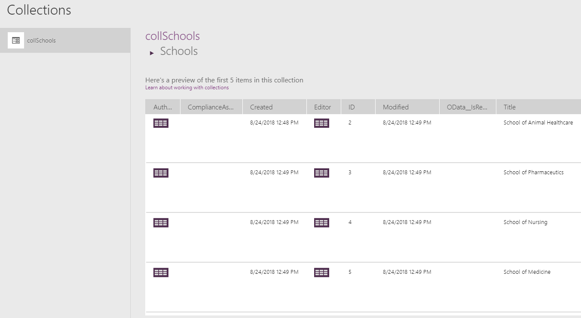Open Author table icon for School of Pharmaceutics
The height and width of the screenshot is (318, 581).
161,173
